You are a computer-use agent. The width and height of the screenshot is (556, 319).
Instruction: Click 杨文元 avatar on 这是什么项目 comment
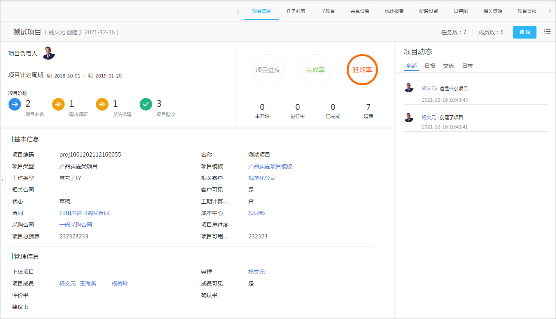coord(409,88)
